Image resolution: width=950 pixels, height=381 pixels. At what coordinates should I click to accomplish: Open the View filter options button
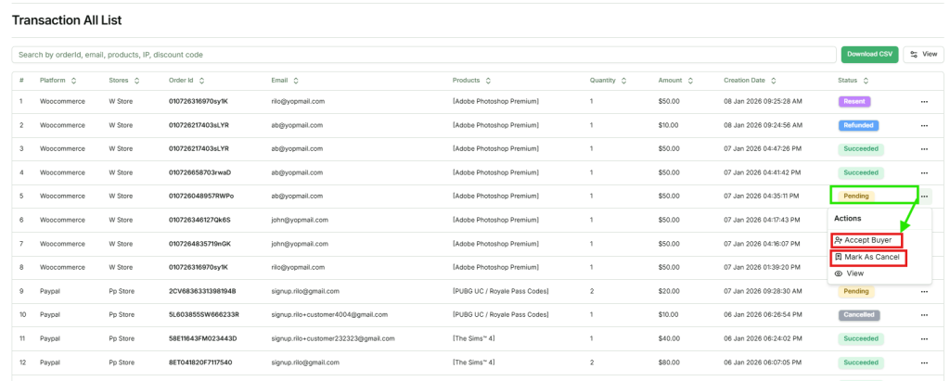[x=923, y=55]
